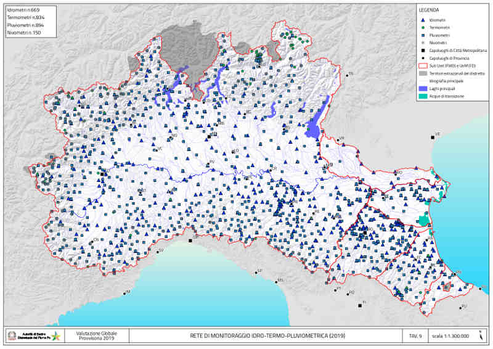Click the 'Idrografia principale' legend label
The height and width of the screenshot is (349, 493).
coord(446,81)
